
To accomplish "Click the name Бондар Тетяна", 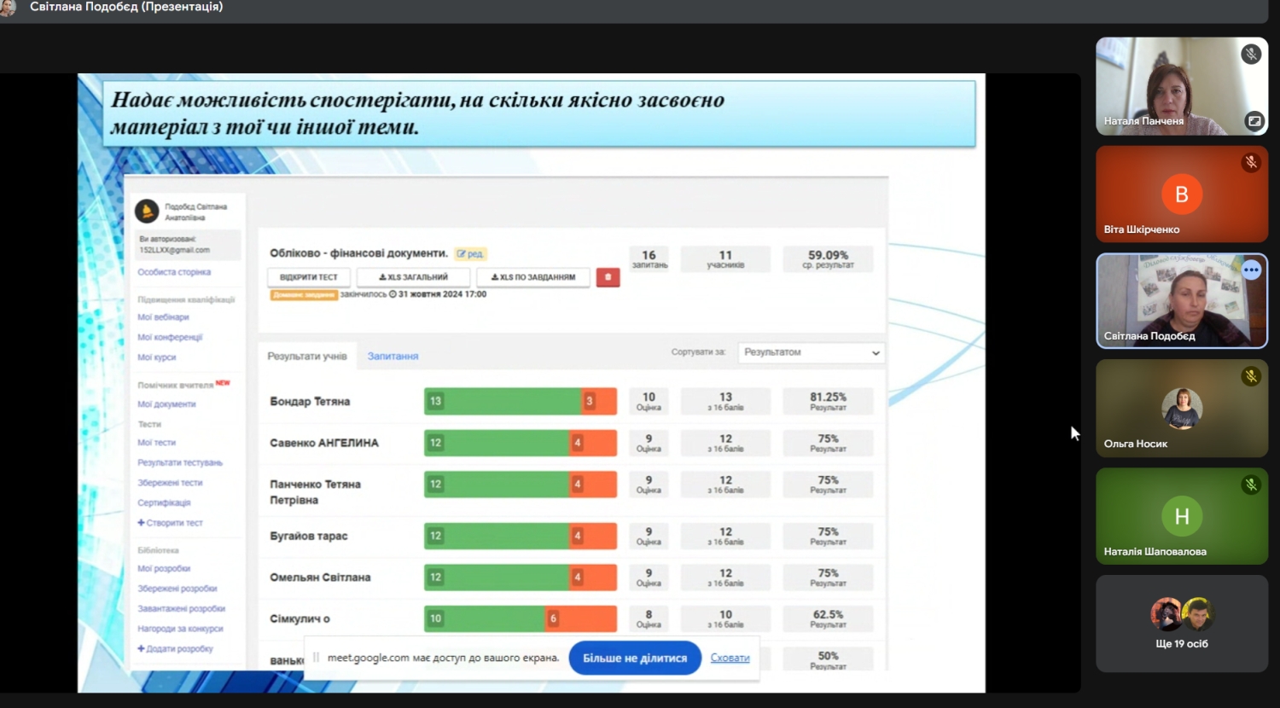I will pos(310,401).
